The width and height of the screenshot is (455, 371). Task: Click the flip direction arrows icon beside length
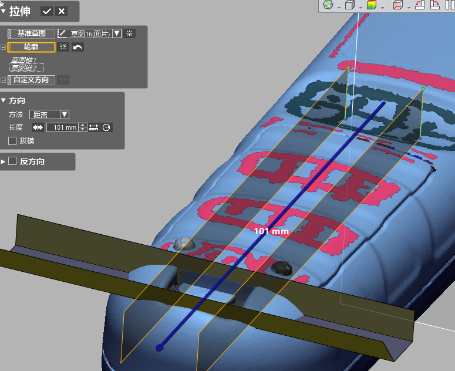[x=38, y=127]
